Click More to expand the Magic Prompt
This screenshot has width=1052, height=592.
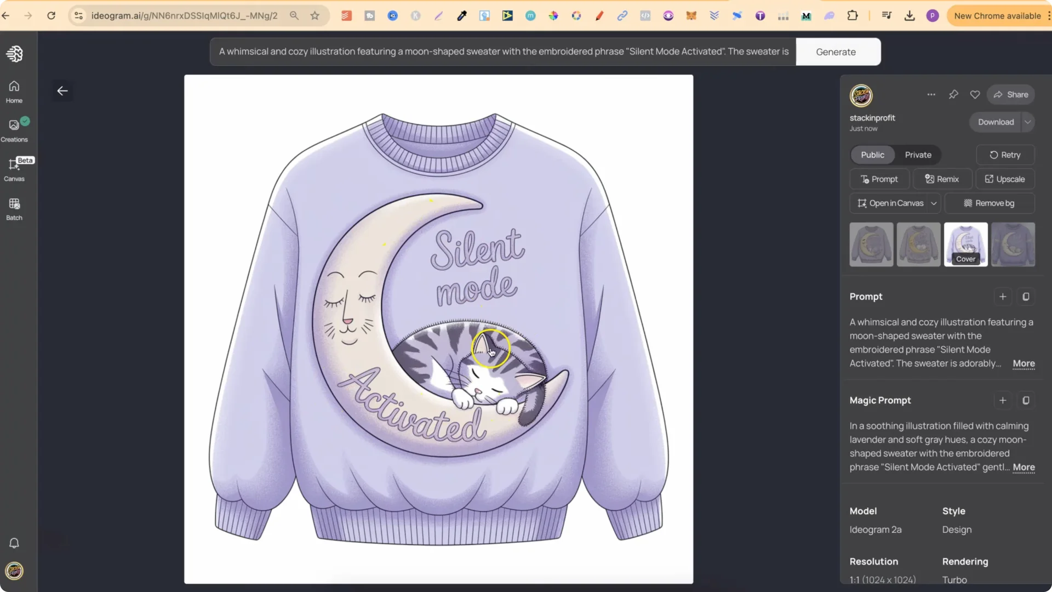click(x=1024, y=468)
